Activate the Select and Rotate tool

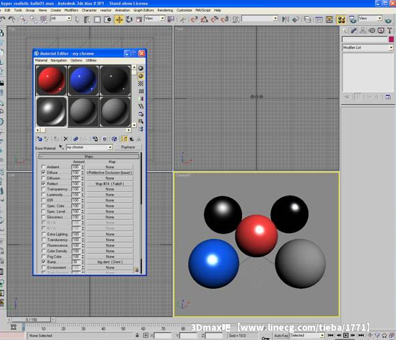pos(129,20)
